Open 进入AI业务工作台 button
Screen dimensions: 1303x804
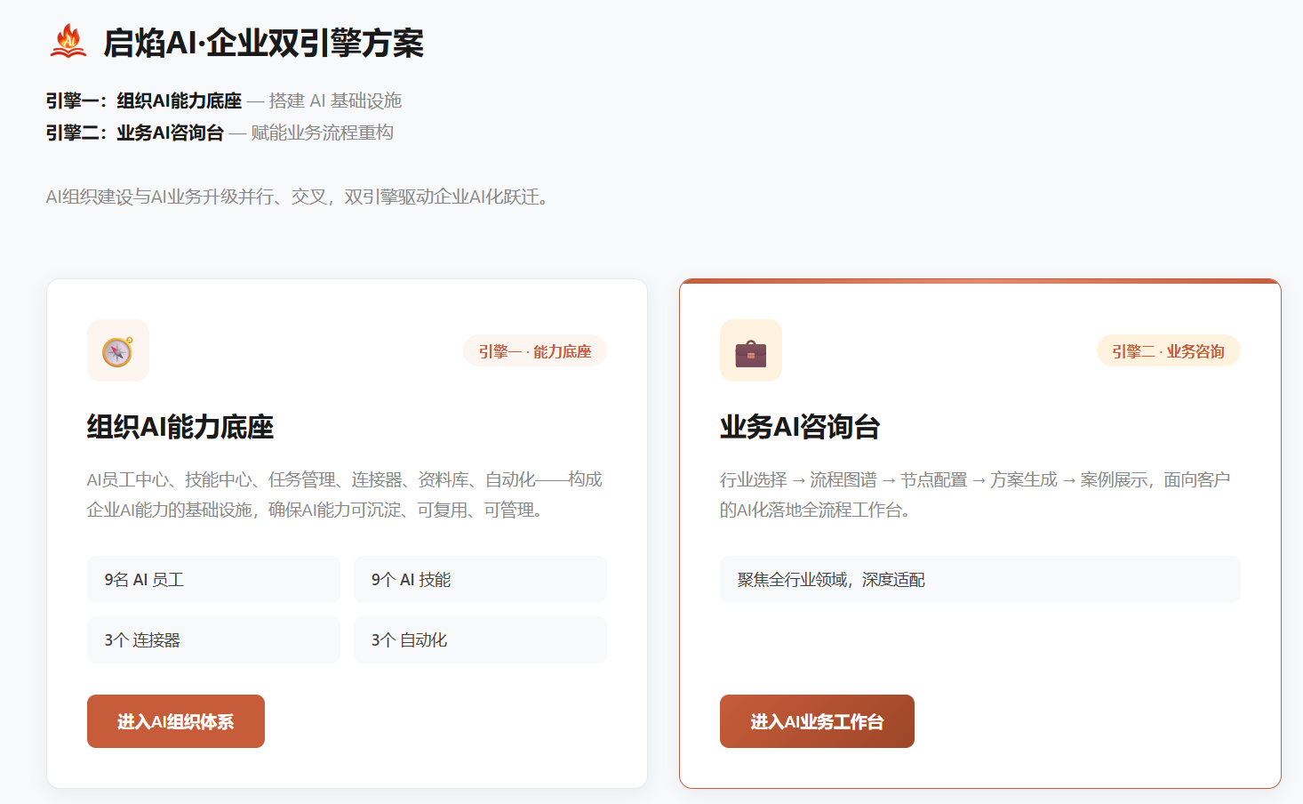click(817, 721)
